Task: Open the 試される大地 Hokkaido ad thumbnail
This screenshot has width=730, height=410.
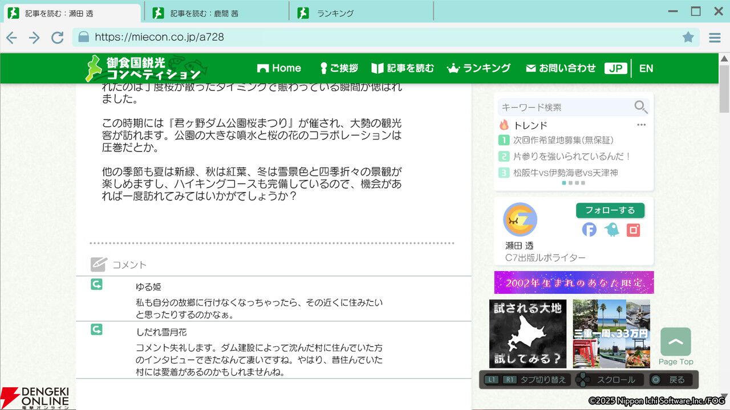Action: [528, 334]
